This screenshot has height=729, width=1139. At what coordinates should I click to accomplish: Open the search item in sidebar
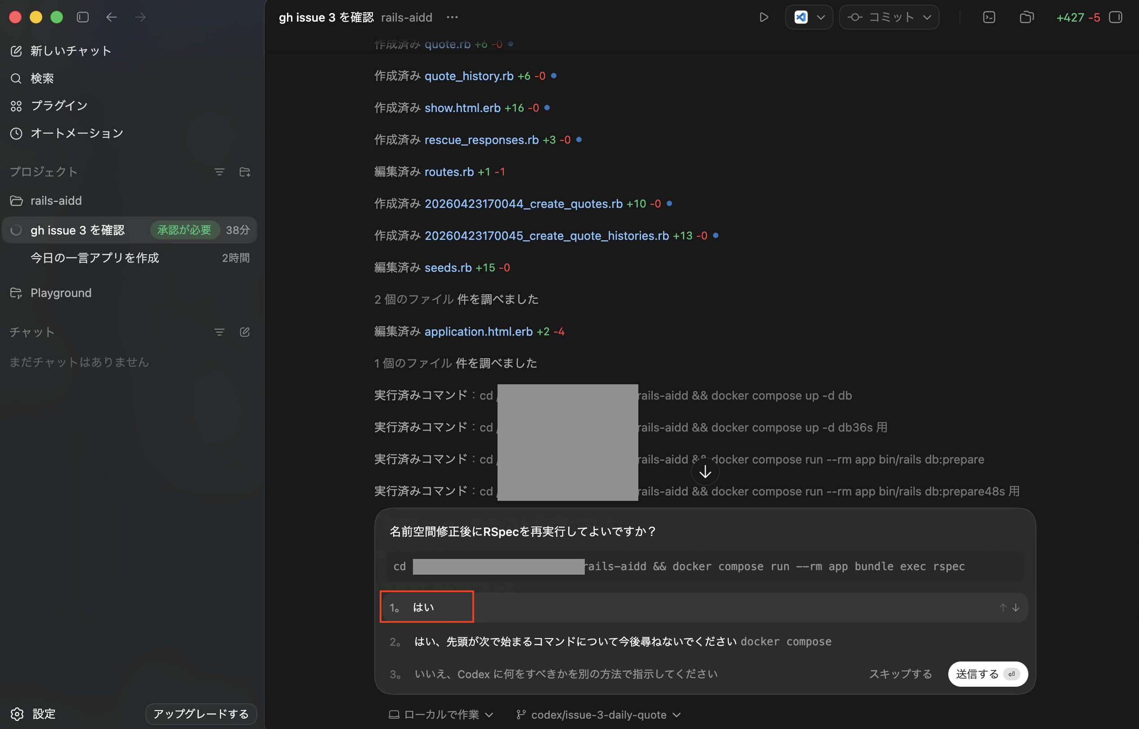42,78
